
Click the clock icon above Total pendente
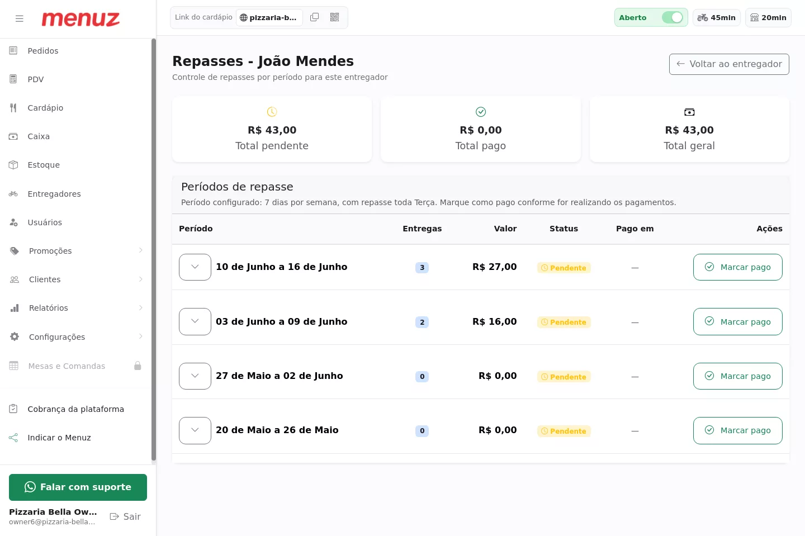[272, 112]
